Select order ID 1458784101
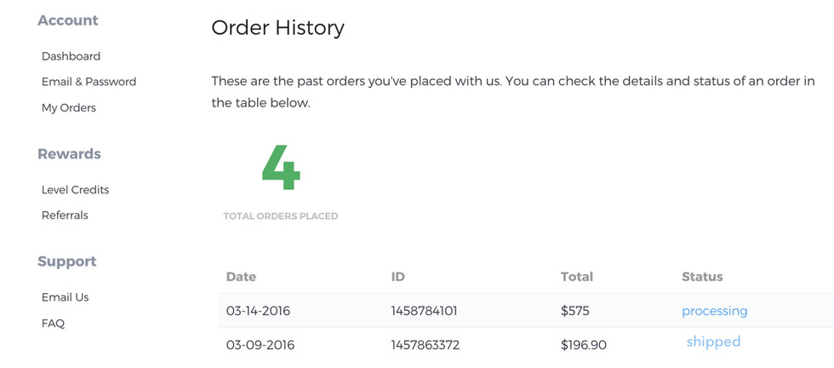This screenshot has width=834, height=368. pyautogui.click(x=424, y=311)
